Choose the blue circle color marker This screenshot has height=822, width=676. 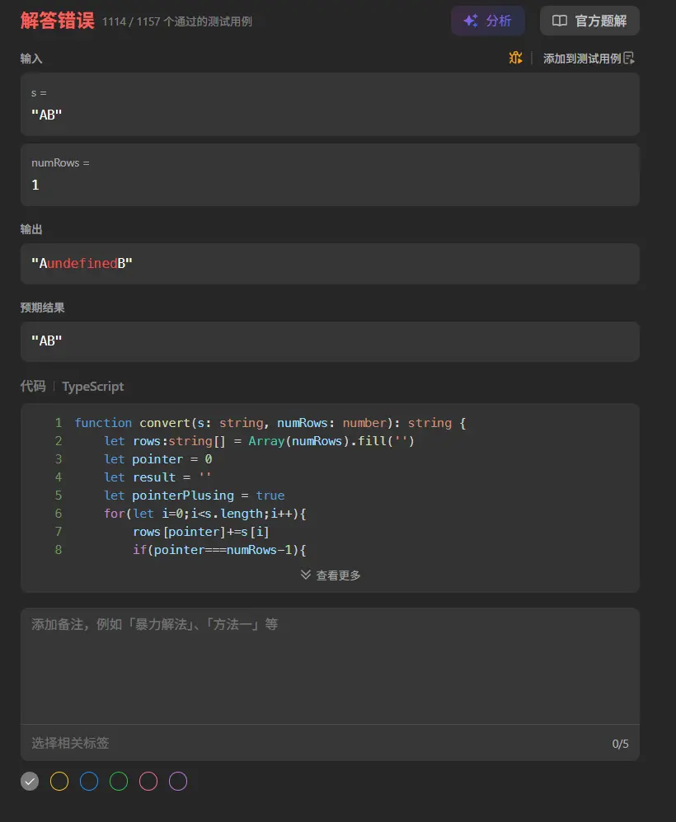pyautogui.click(x=89, y=781)
